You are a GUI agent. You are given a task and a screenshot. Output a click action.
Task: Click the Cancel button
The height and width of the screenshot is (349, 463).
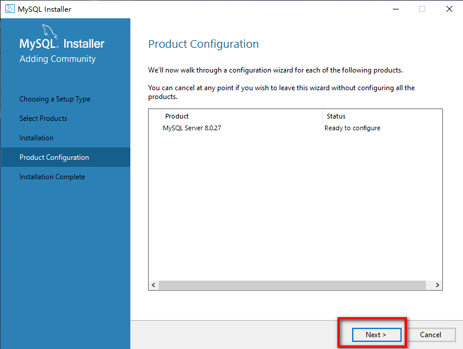(x=430, y=334)
